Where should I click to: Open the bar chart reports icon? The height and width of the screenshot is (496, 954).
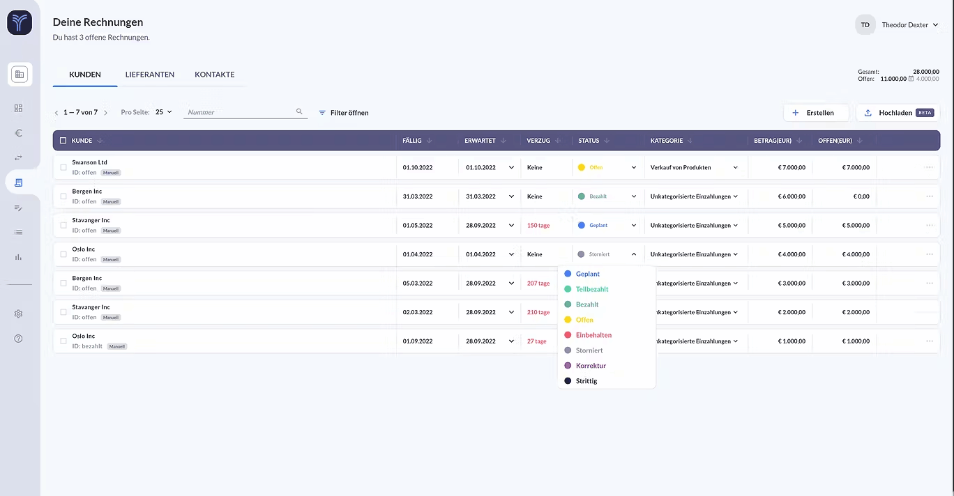pos(19,257)
